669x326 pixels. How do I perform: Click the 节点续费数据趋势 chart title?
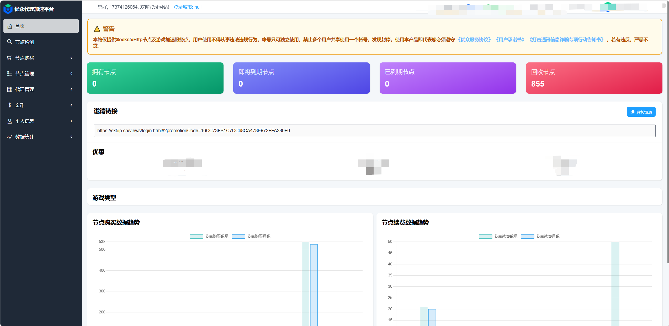click(x=405, y=223)
